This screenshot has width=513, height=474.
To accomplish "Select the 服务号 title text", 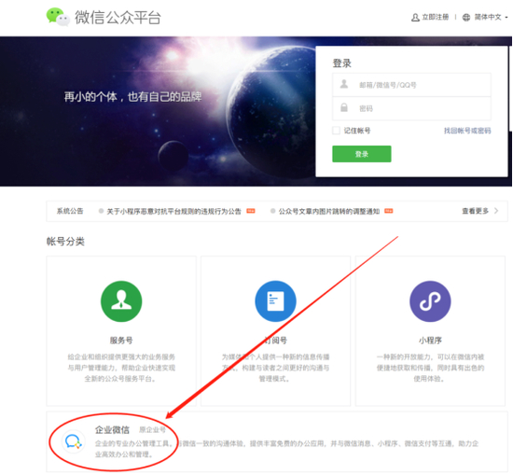I will (121, 341).
